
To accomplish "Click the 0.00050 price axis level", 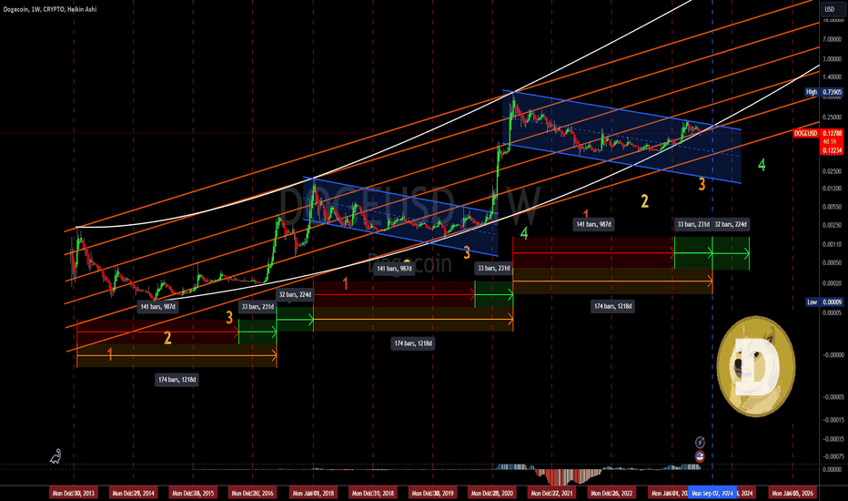I will point(833,262).
